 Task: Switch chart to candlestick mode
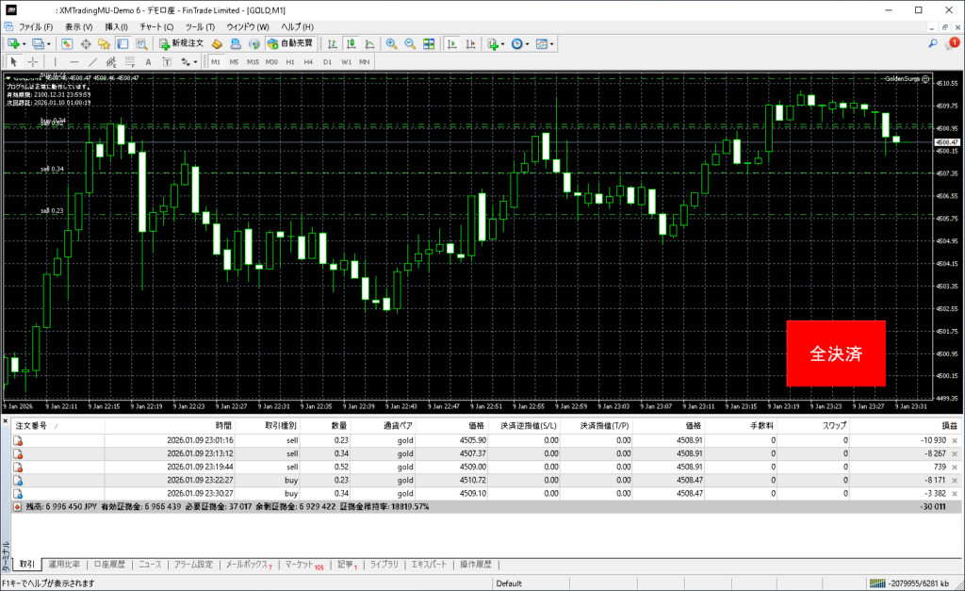coord(351,43)
